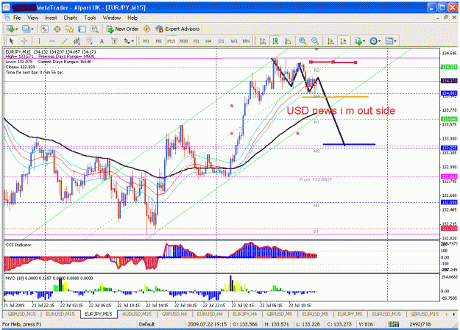Open the Navigator folder-star icon

pos(69,29)
